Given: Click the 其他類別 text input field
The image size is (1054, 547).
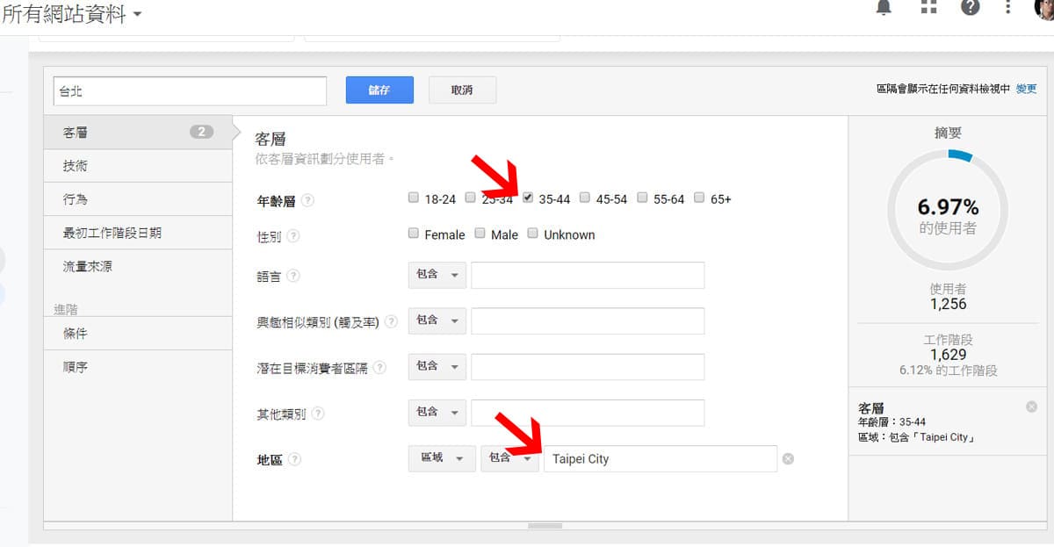Looking at the screenshot, I should 588,412.
